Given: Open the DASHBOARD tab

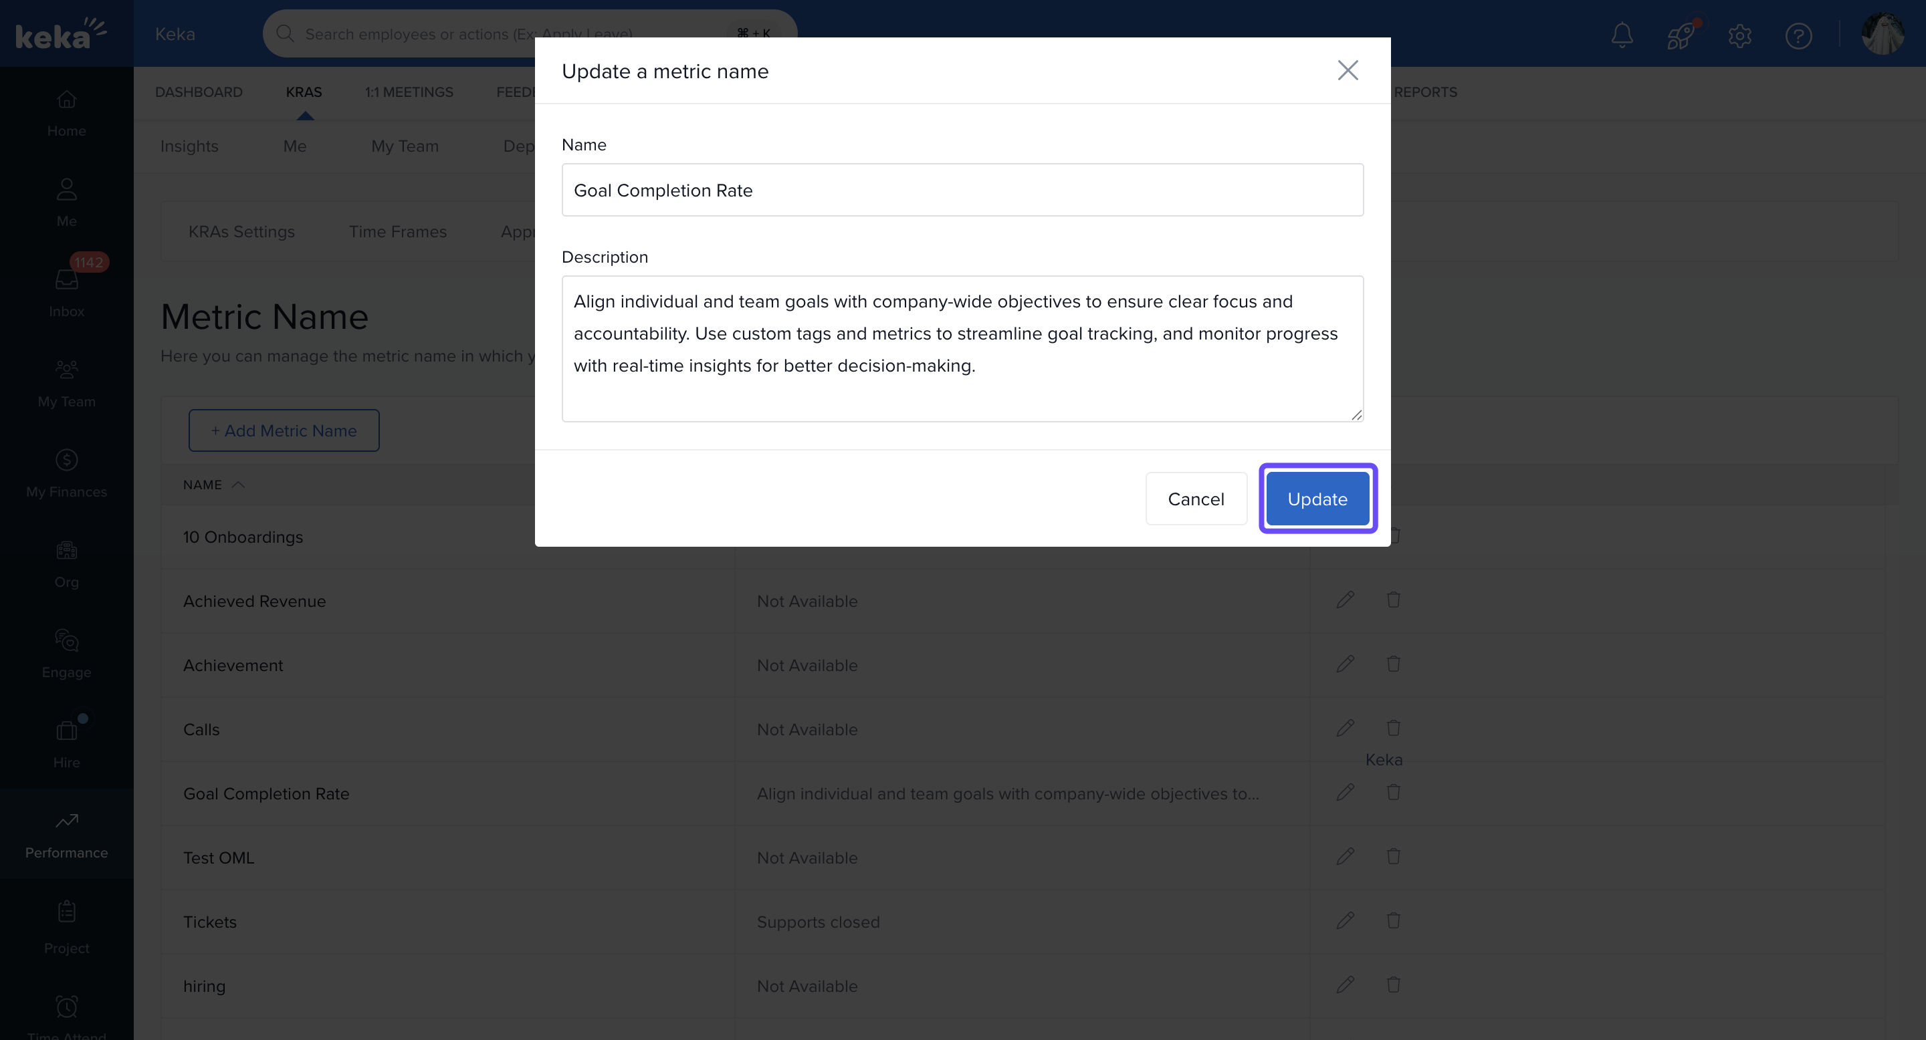Looking at the screenshot, I should coord(199,92).
